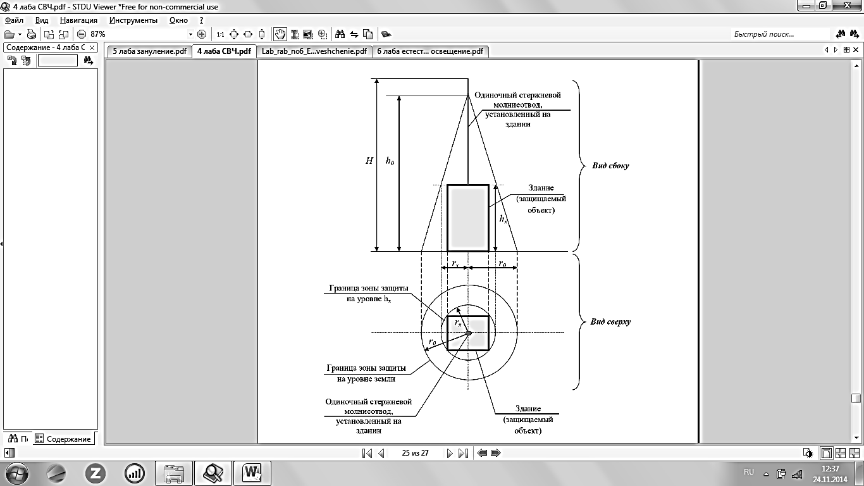Enable single page layout view
This screenshot has width=864, height=486.
pyautogui.click(x=827, y=453)
